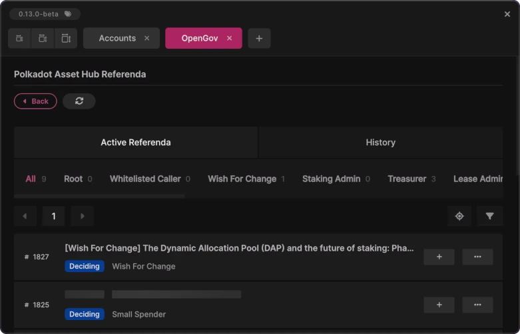This screenshot has height=334, width=520.
Task: Switch to the Accounts tab
Action: [117, 39]
